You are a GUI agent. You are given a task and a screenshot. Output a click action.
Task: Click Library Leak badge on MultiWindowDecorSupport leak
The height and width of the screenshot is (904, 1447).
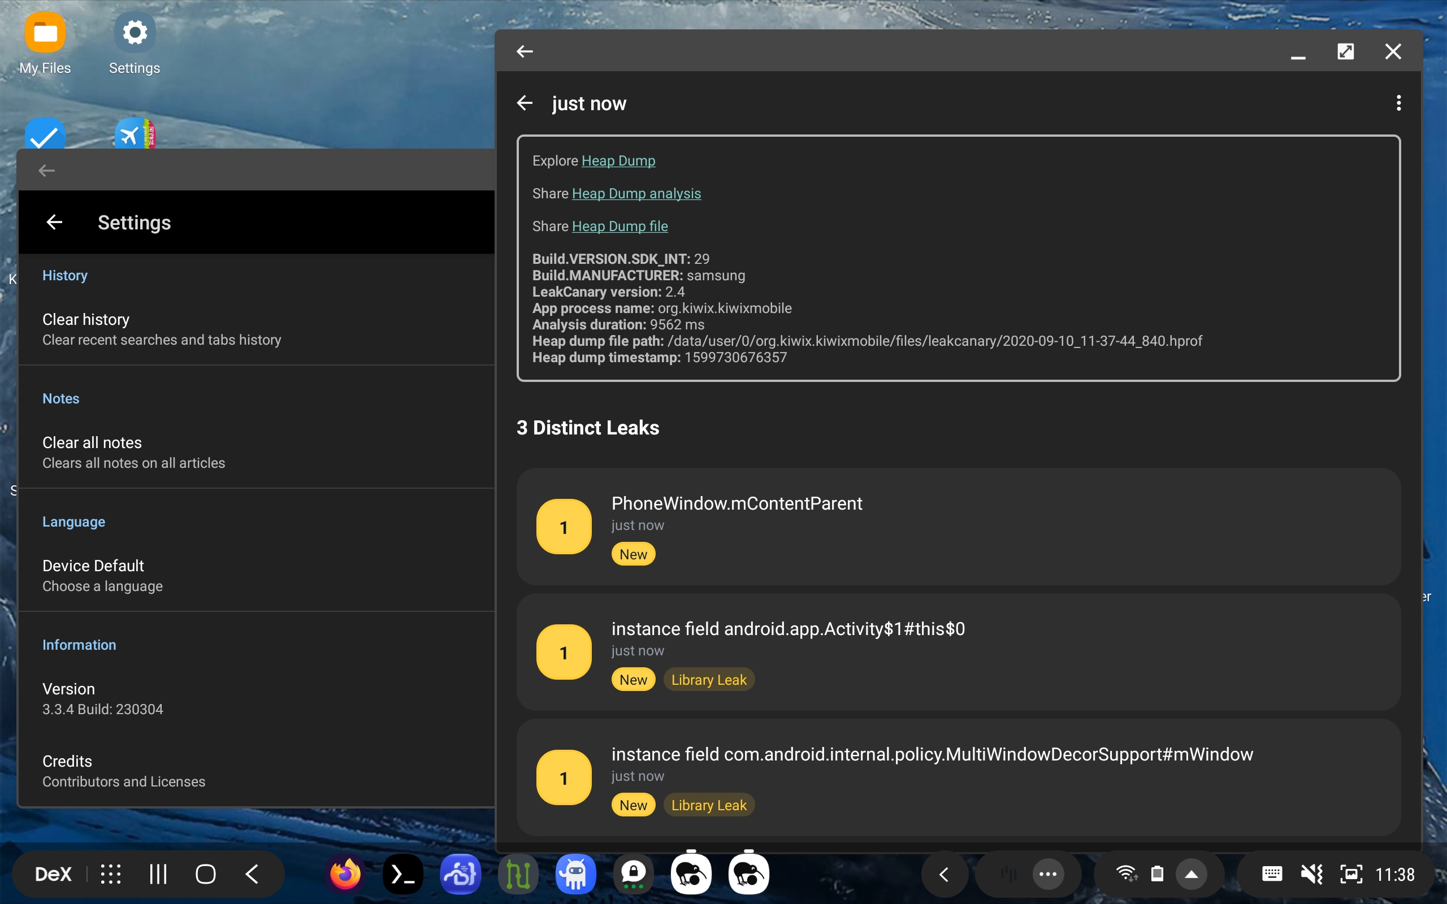pyautogui.click(x=709, y=805)
